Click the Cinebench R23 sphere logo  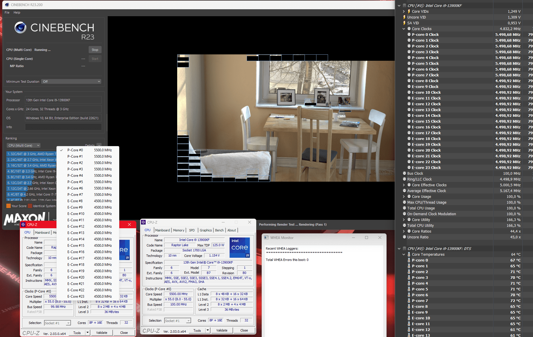(21, 27)
